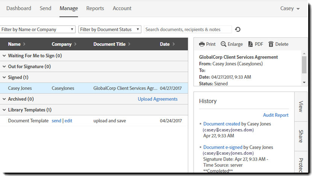Screen dimensions: 312x176
Task: Sort by Document Title column arrow
Action: point(129,44)
